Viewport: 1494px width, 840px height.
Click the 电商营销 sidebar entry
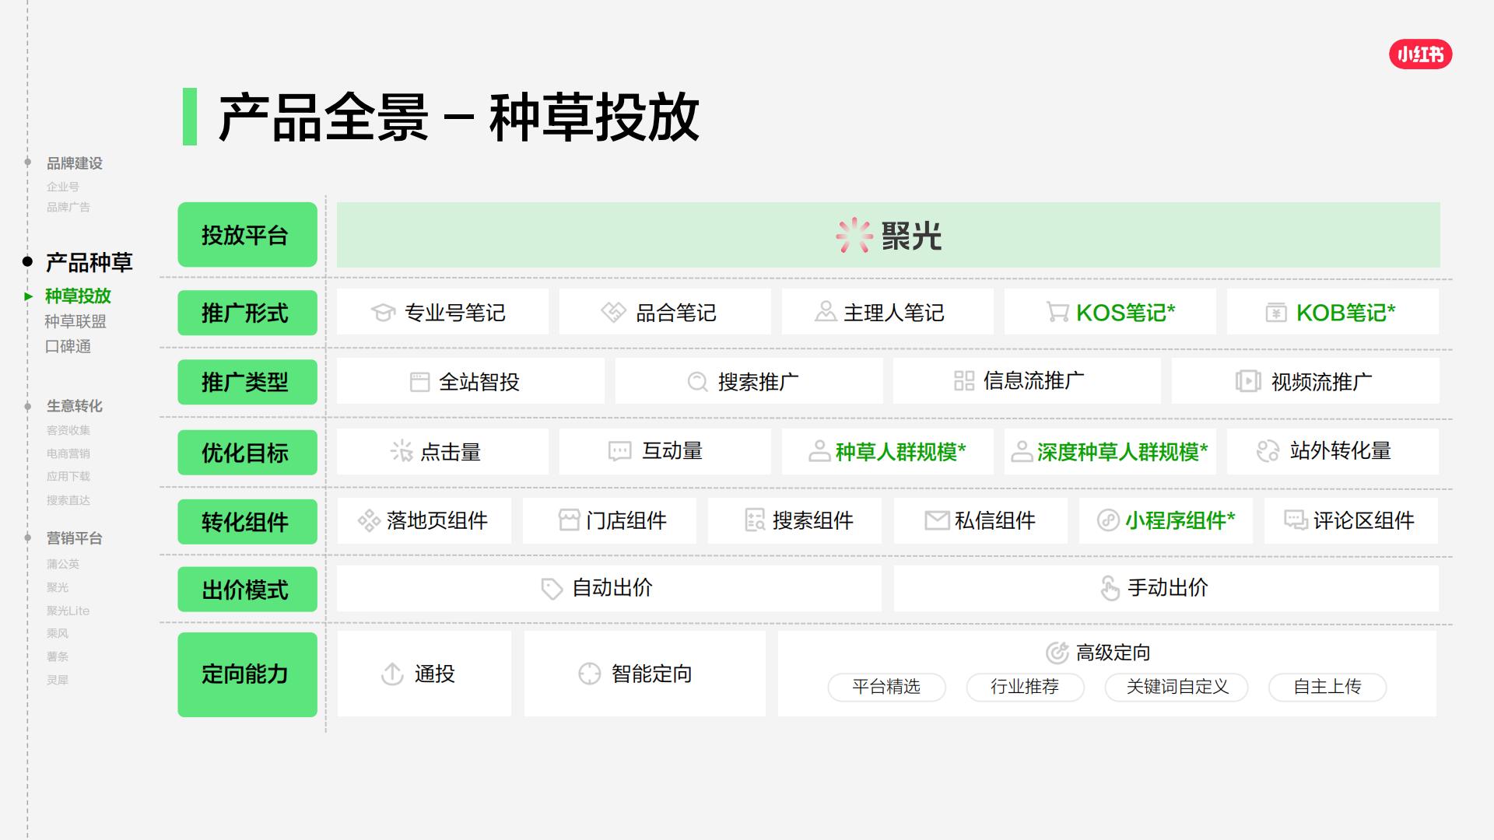click(x=68, y=453)
